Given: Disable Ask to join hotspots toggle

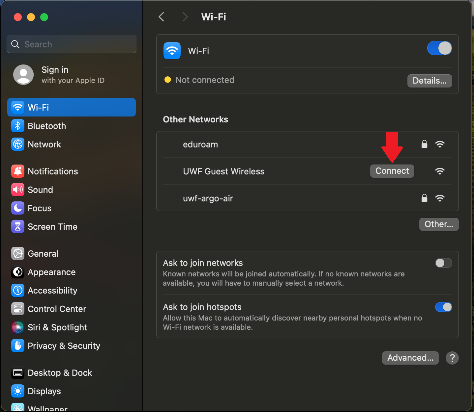Looking at the screenshot, I should click(444, 307).
